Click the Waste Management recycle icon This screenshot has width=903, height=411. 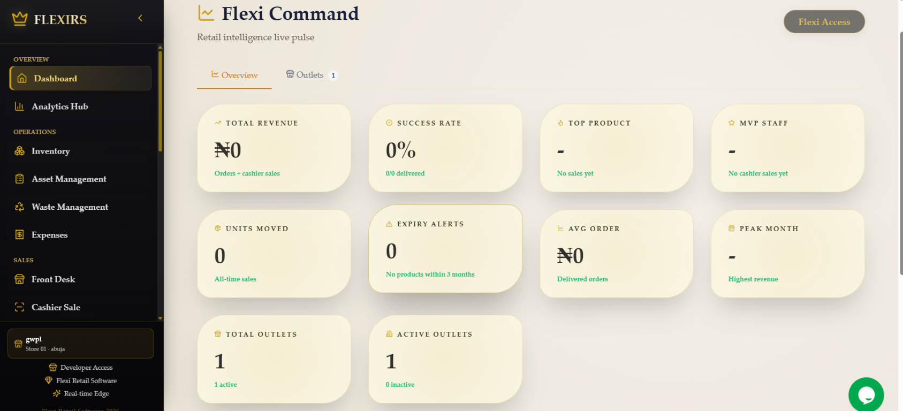pyautogui.click(x=19, y=207)
